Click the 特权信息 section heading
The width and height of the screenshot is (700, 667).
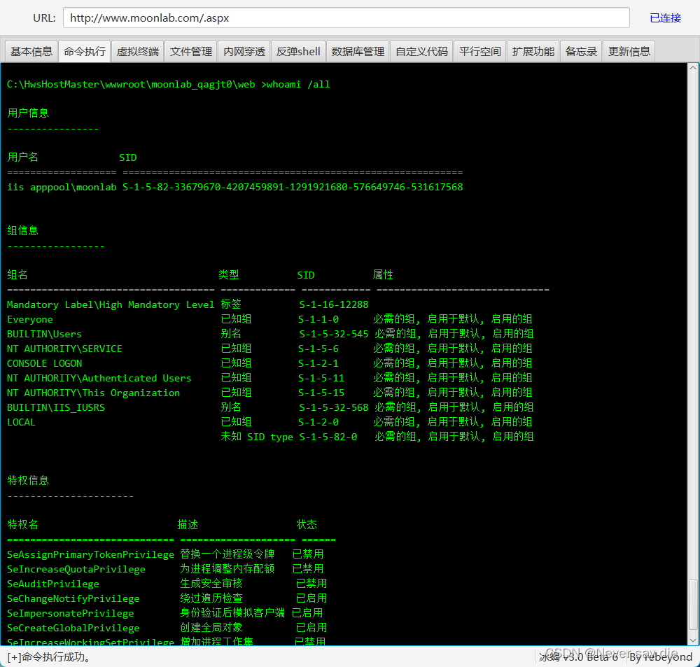point(28,480)
